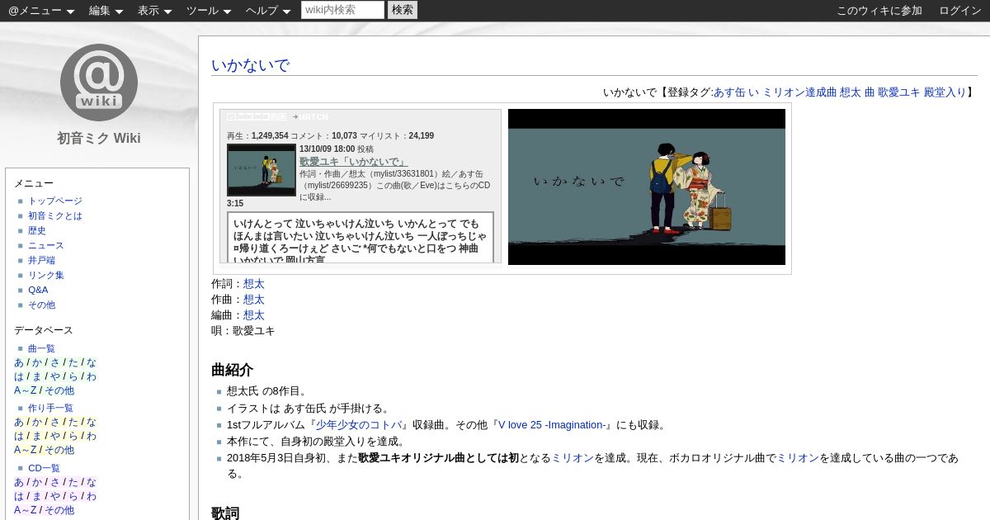The image size is (990, 520).
Task: Open the い tag link
Action: pos(753,92)
